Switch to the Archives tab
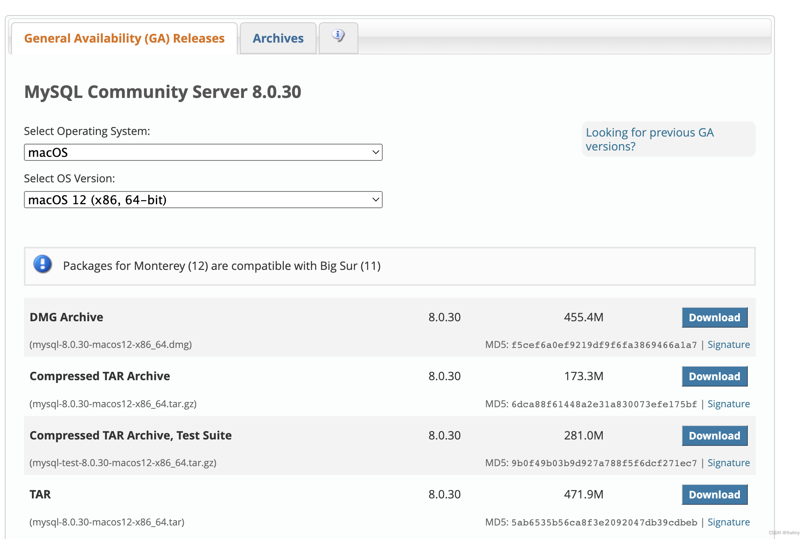The image size is (806, 539). (278, 38)
